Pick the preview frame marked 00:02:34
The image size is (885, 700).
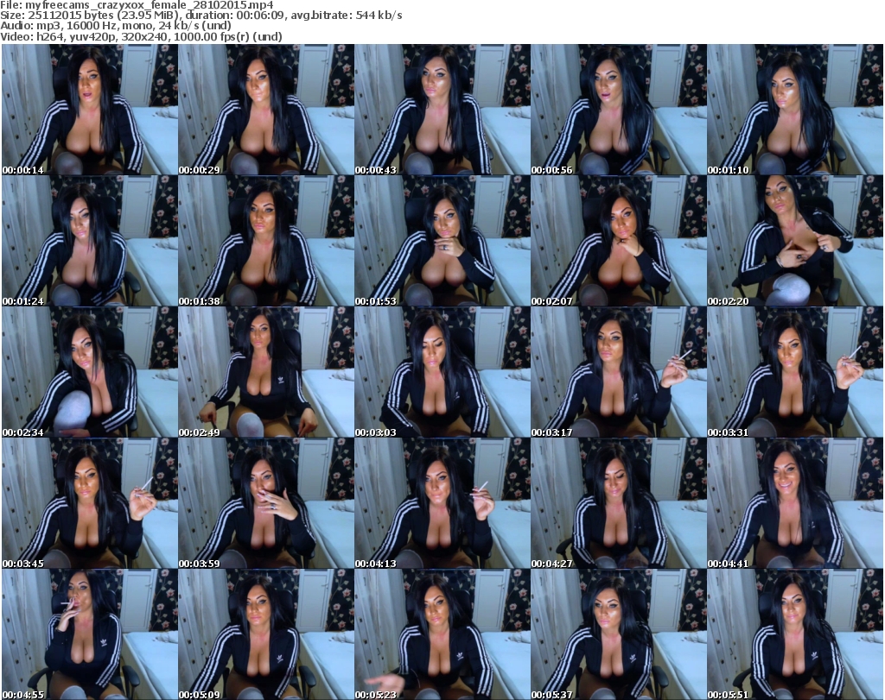(x=90, y=372)
